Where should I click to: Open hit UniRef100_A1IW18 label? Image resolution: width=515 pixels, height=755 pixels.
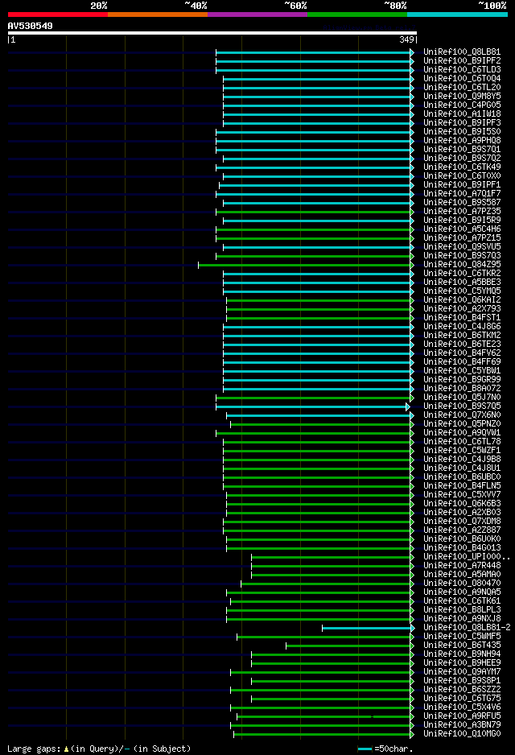click(462, 113)
